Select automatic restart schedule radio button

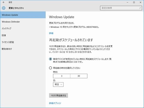(x=51, y=59)
